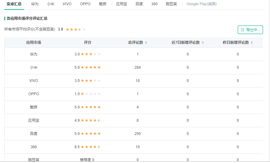Click the average rating stars beside 3.9
The image size is (270, 163).
pos(76,30)
